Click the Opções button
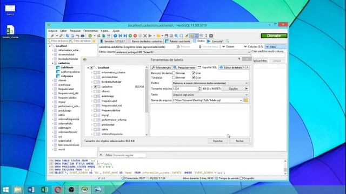 tap(233, 88)
